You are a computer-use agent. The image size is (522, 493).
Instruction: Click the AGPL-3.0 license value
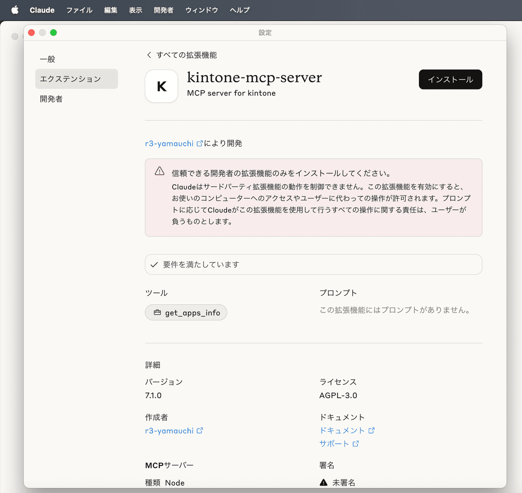[x=338, y=396]
